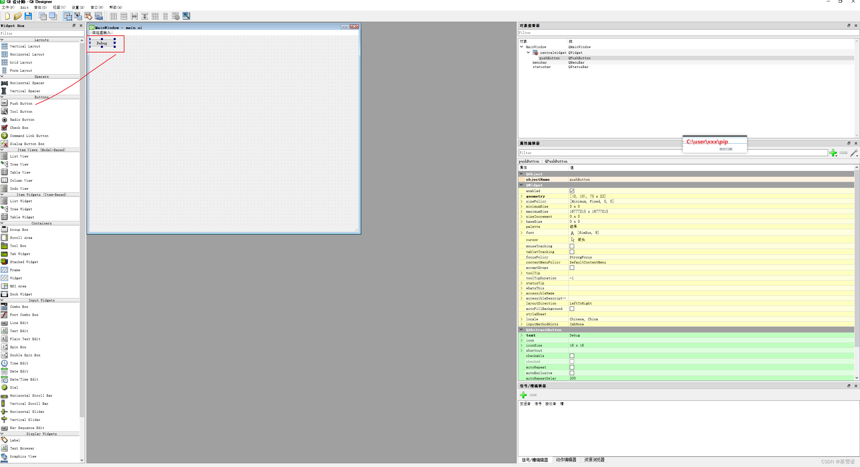Collapse the Buttons category in Widget Box
The image size is (860, 467).
pos(2,97)
